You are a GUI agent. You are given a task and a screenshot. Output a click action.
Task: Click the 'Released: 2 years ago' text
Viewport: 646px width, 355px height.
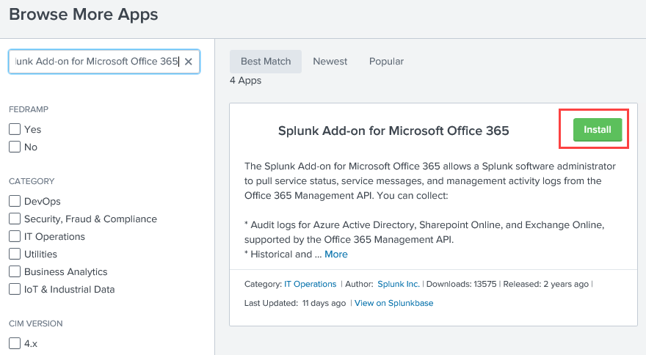tap(546, 284)
